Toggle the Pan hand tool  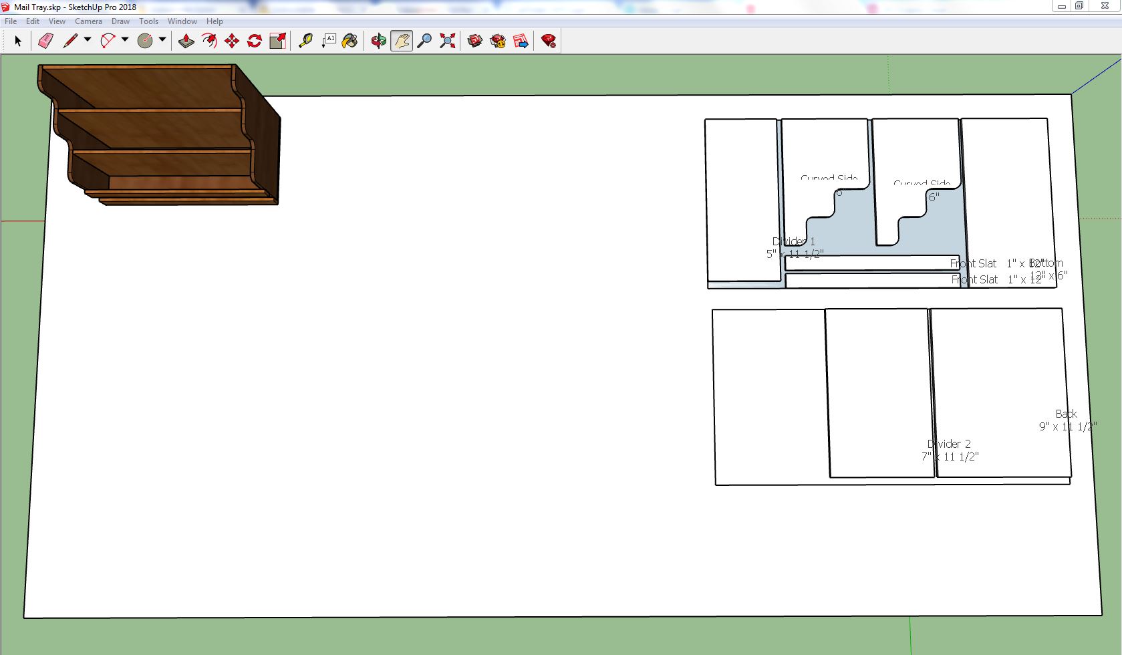coord(401,41)
